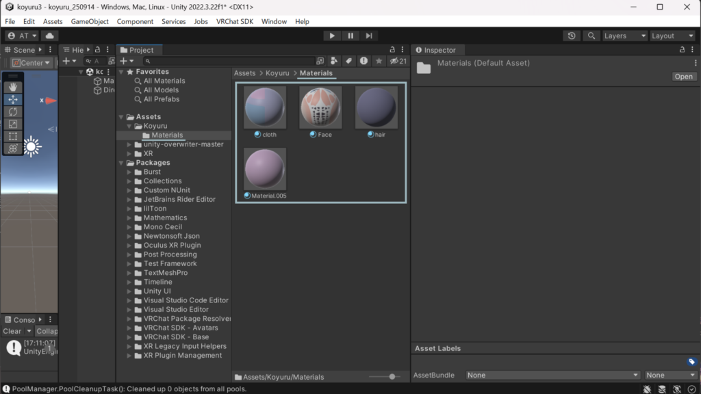Toggle the Inspector panel lock
Image resolution: width=701 pixels, height=394 pixels.
click(x=682, y=50)
